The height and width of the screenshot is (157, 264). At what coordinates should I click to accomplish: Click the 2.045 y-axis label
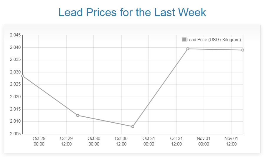tap(15, 35)
